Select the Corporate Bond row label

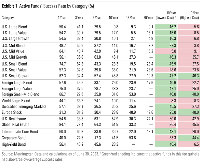pyautogui.click(x=14, y=138)
